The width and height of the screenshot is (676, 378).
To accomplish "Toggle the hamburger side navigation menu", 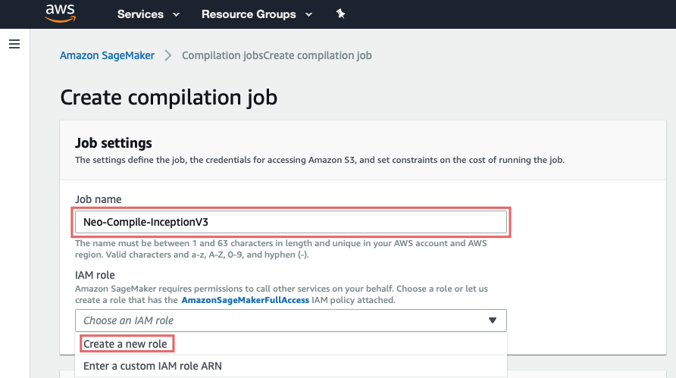I will click(14, 44).
